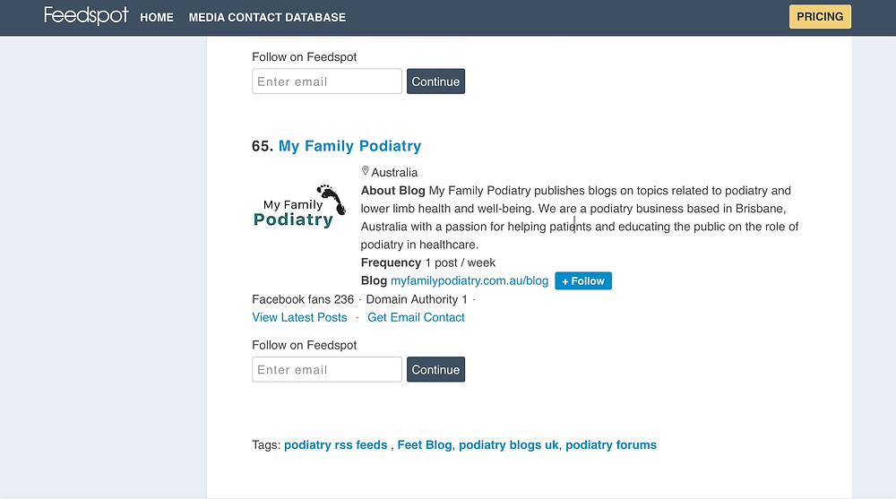Click the About Blog description text
The width and height of the screenshot is (896, 499).
[x=580, y=217]
